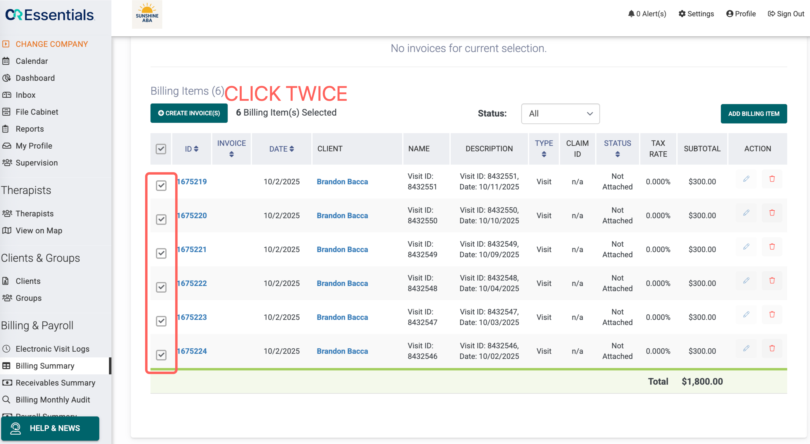The height and width of the screenshot is (444, 810).
Task: Click Add Billing Item button
Action: pos(753,114)
